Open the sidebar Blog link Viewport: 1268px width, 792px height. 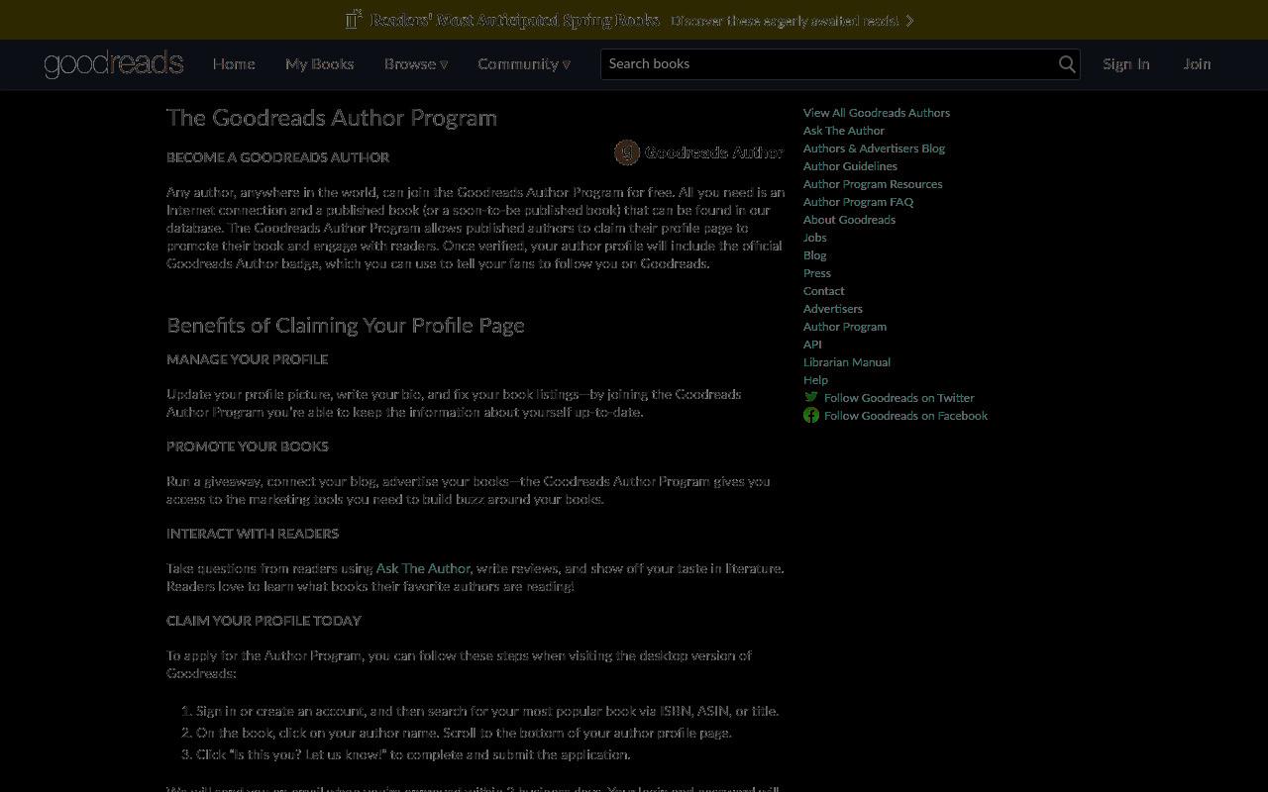tap(815, 255)
